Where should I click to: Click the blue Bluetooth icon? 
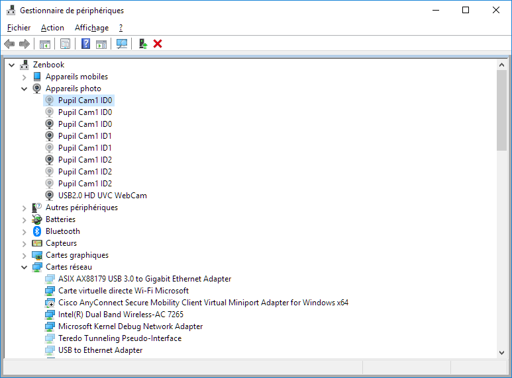[x=37, y=231]
